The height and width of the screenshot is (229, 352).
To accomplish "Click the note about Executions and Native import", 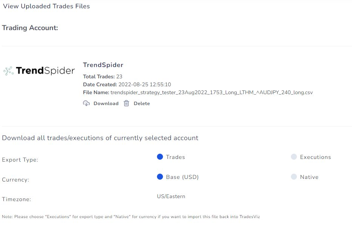I will (131, 217).
